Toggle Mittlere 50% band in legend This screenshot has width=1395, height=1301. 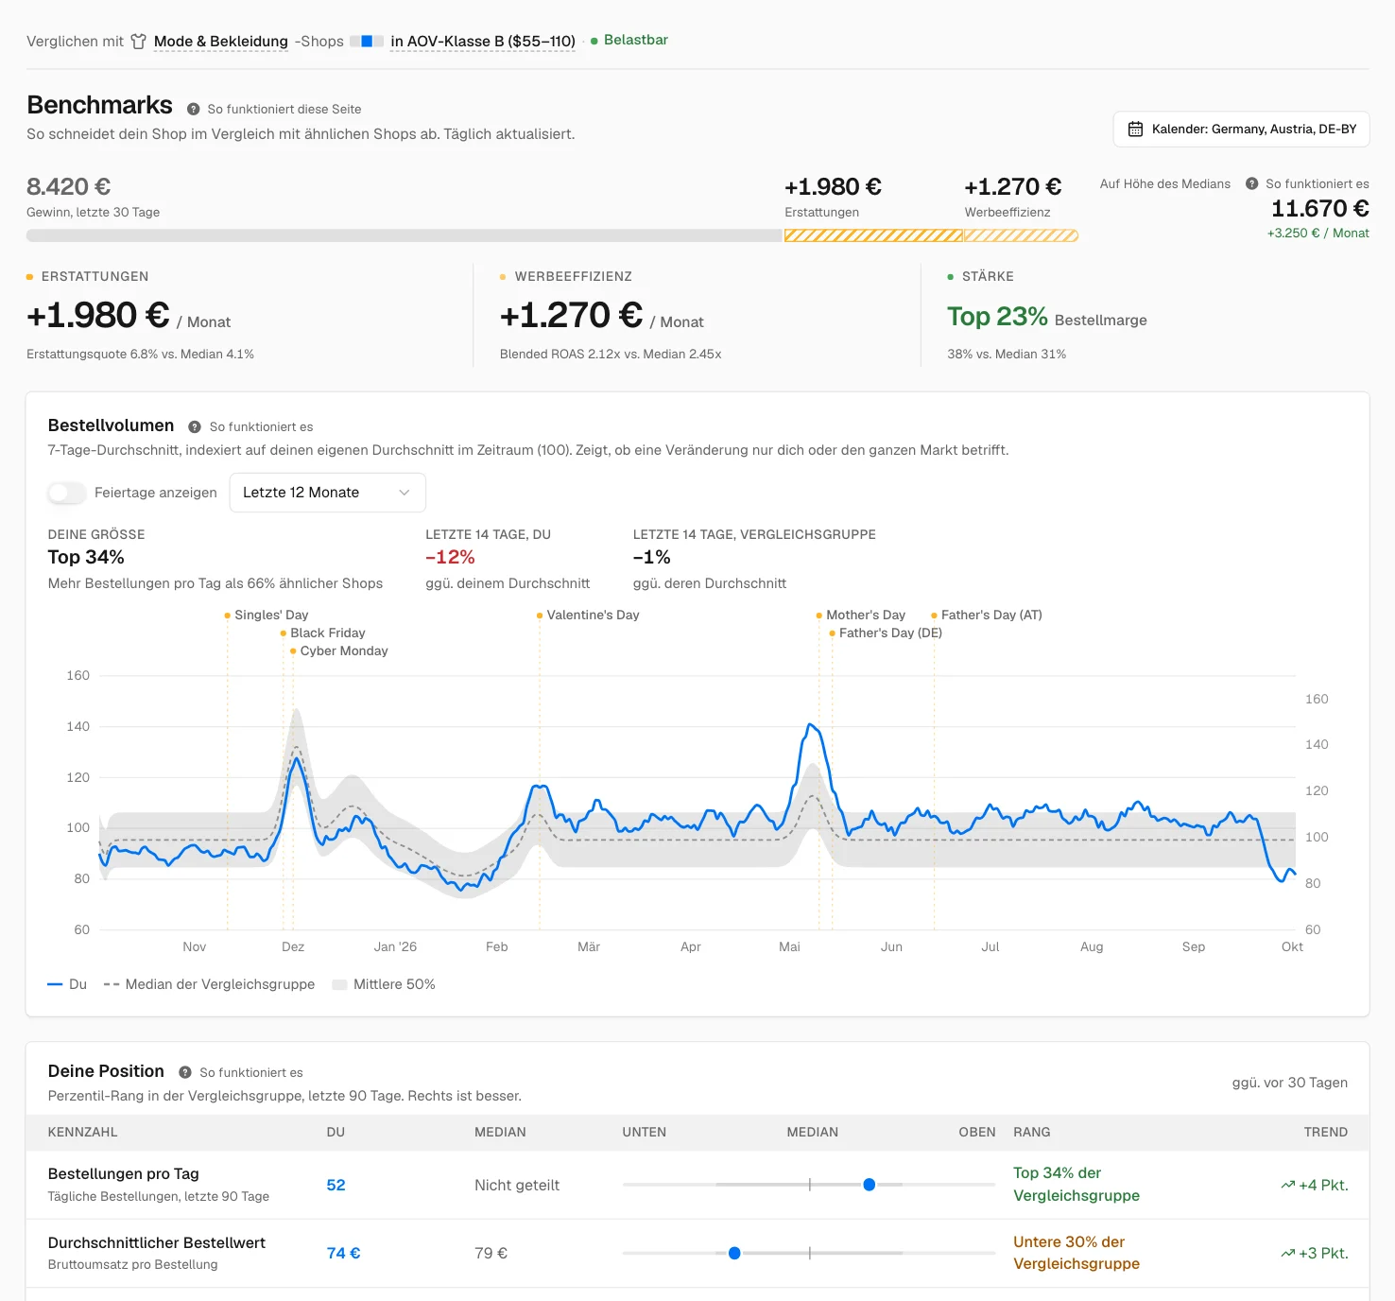click(x=384, y=984)
